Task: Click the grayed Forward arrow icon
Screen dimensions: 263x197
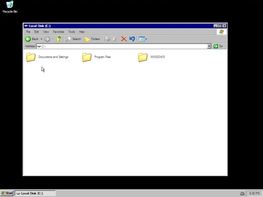Action: 47,39
